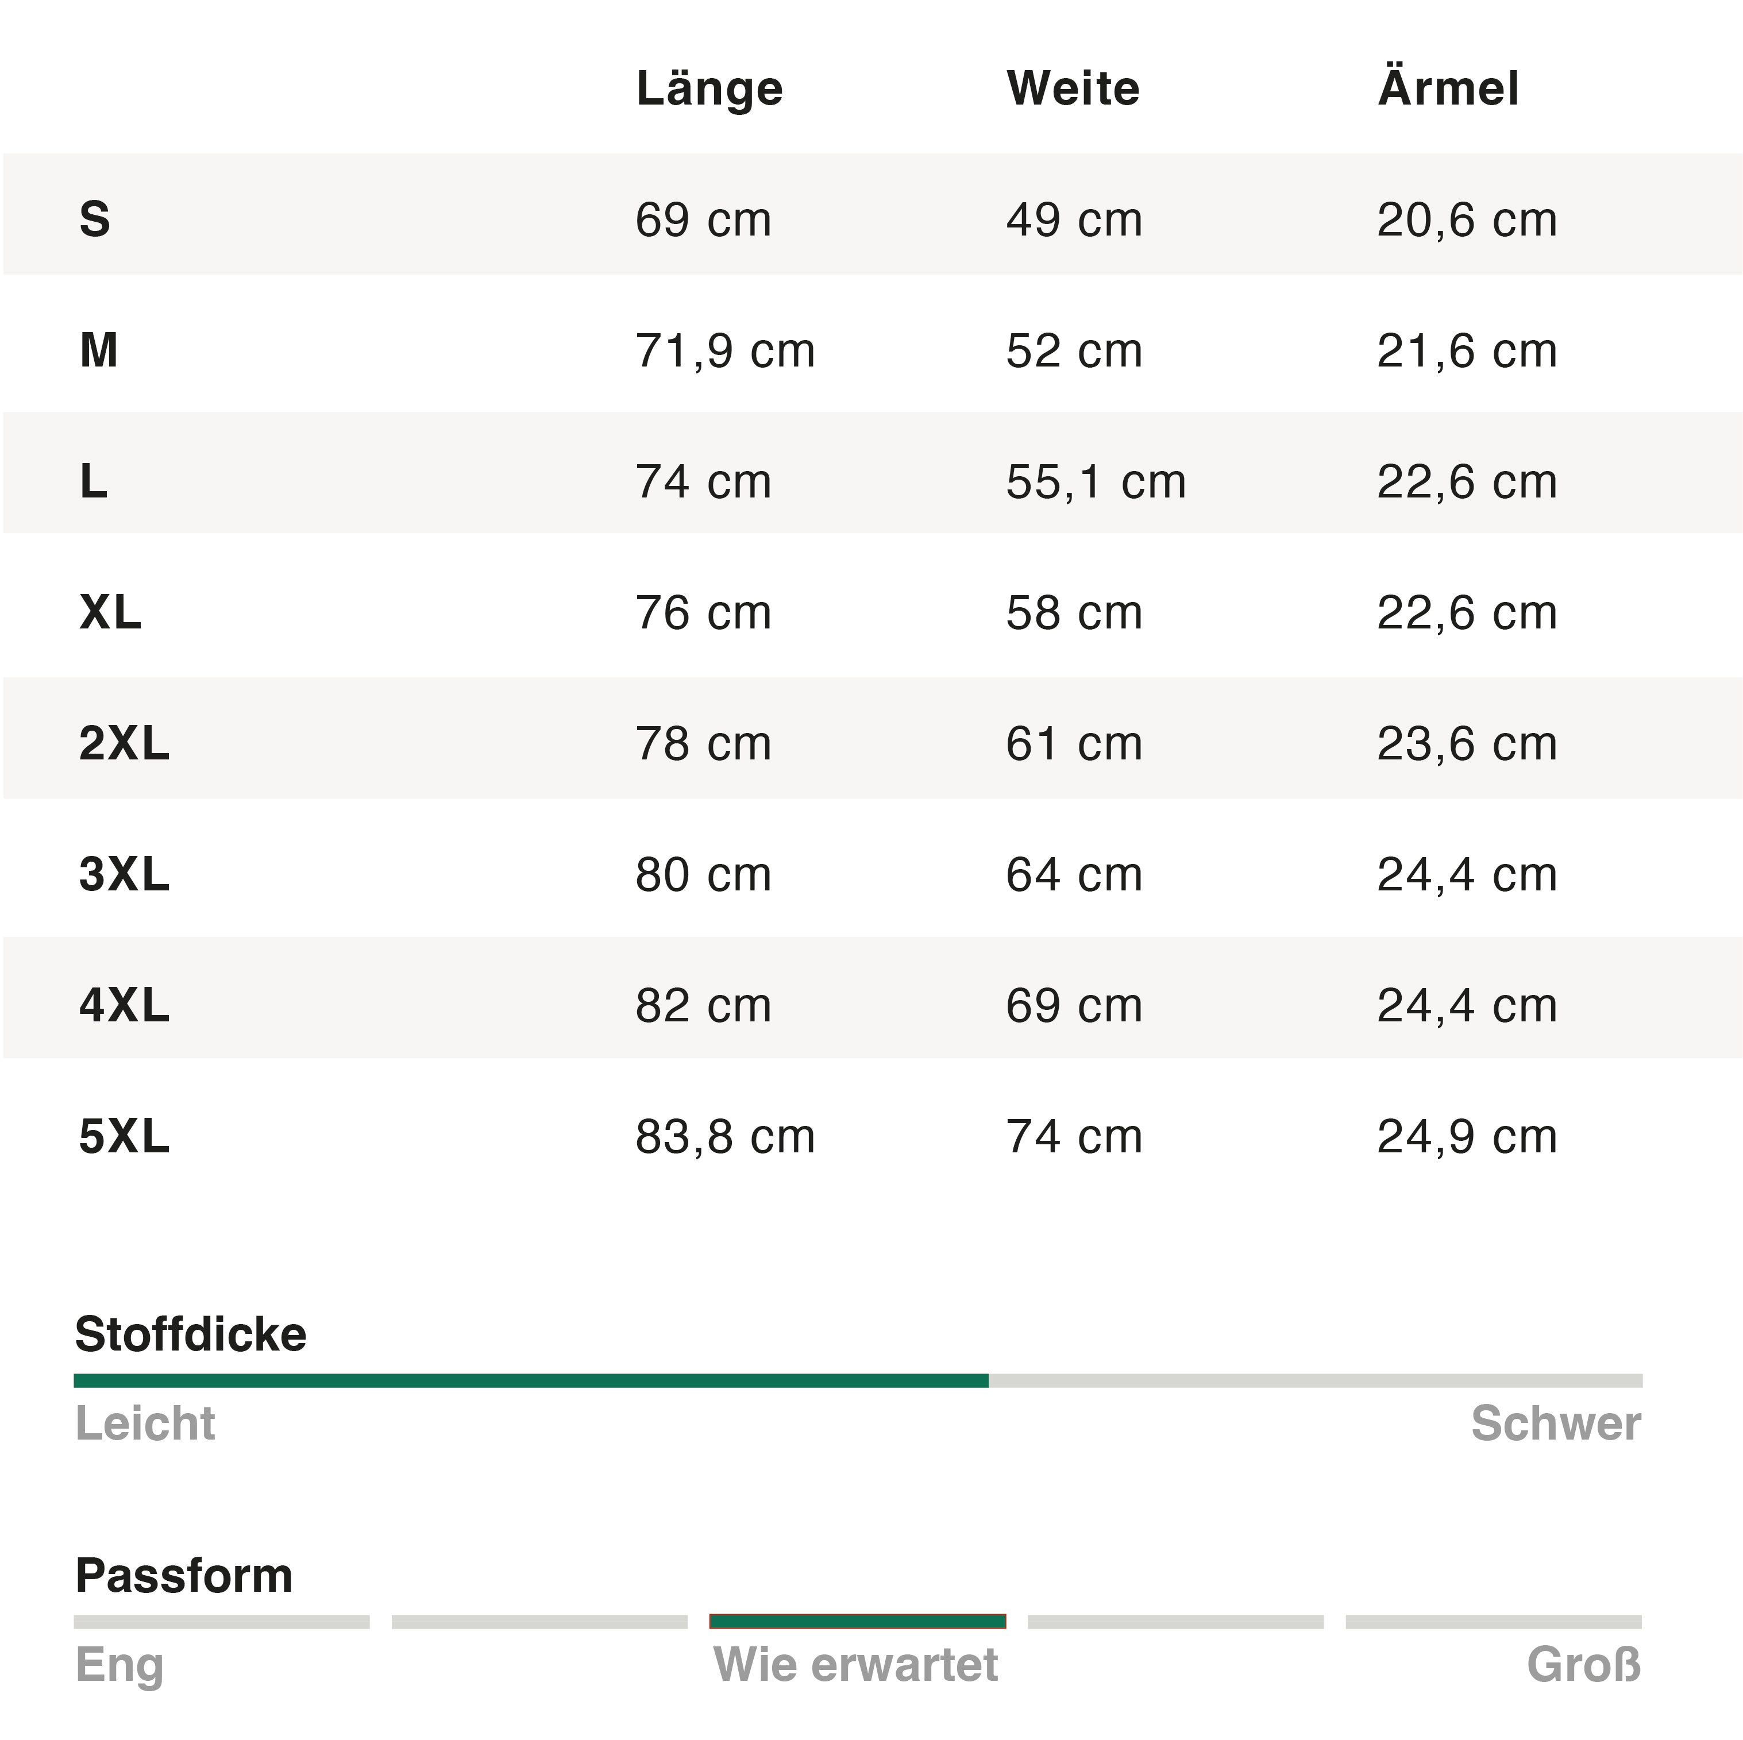Screen dimensions: 1743x1740
Task: Click the Wie erwartet label
Action: 855,1664
